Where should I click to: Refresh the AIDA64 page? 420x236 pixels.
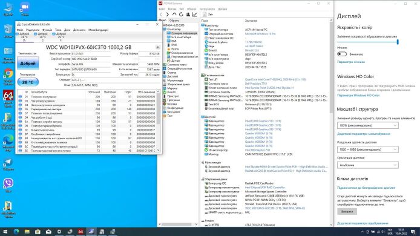[x=181, y=15]
